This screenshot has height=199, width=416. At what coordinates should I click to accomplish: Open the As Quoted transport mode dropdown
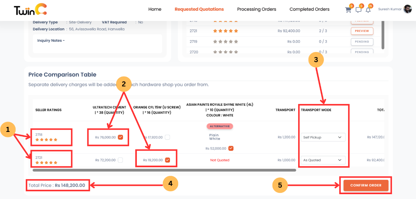click(x=323, y=160)
